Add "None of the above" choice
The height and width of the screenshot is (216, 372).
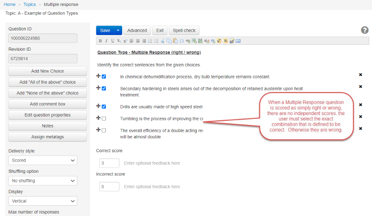click(x=48, y=93)
